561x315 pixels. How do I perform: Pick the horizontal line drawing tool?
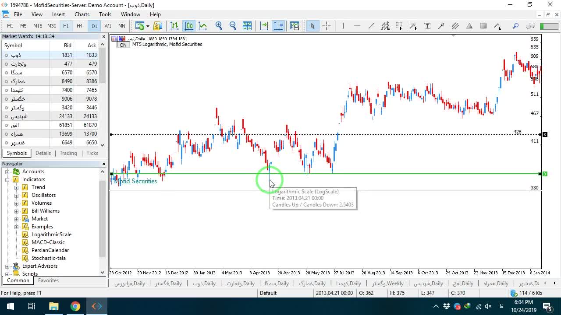coord(357,26)
